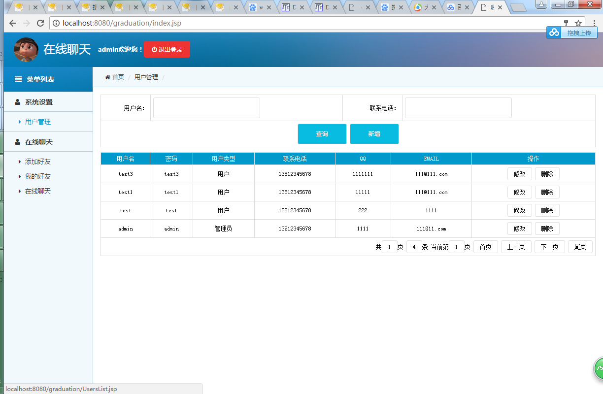The image size is (603, 394).
Task: Click the current page number field
Action: [x=457, y=247]
